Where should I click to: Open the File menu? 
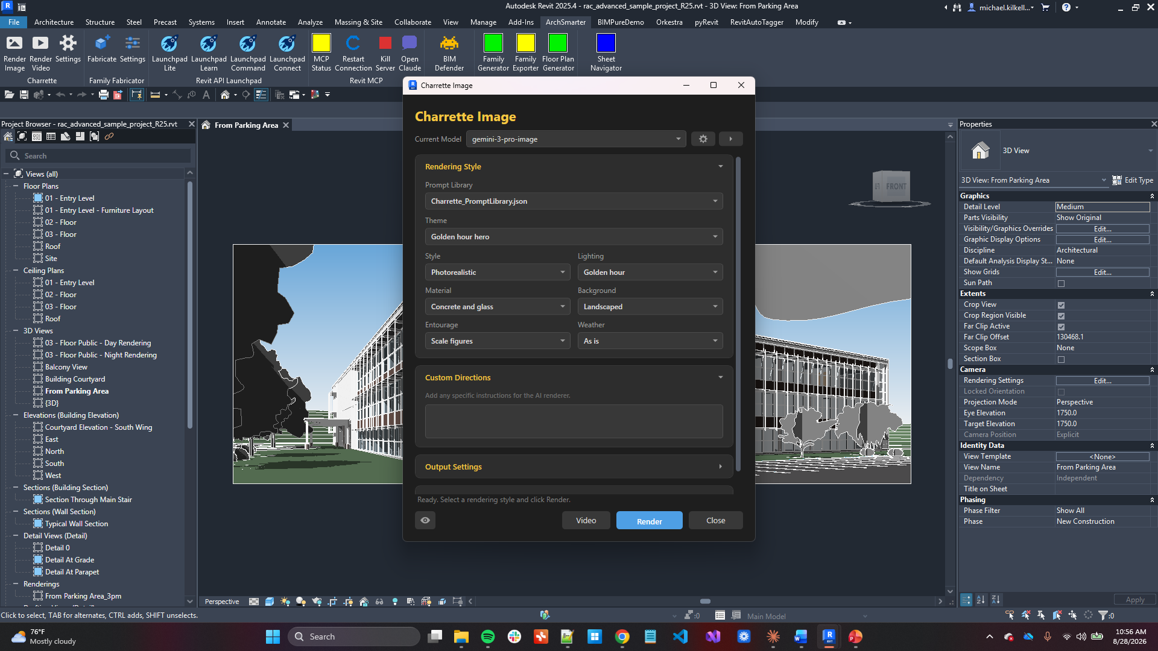pos(14,22)
